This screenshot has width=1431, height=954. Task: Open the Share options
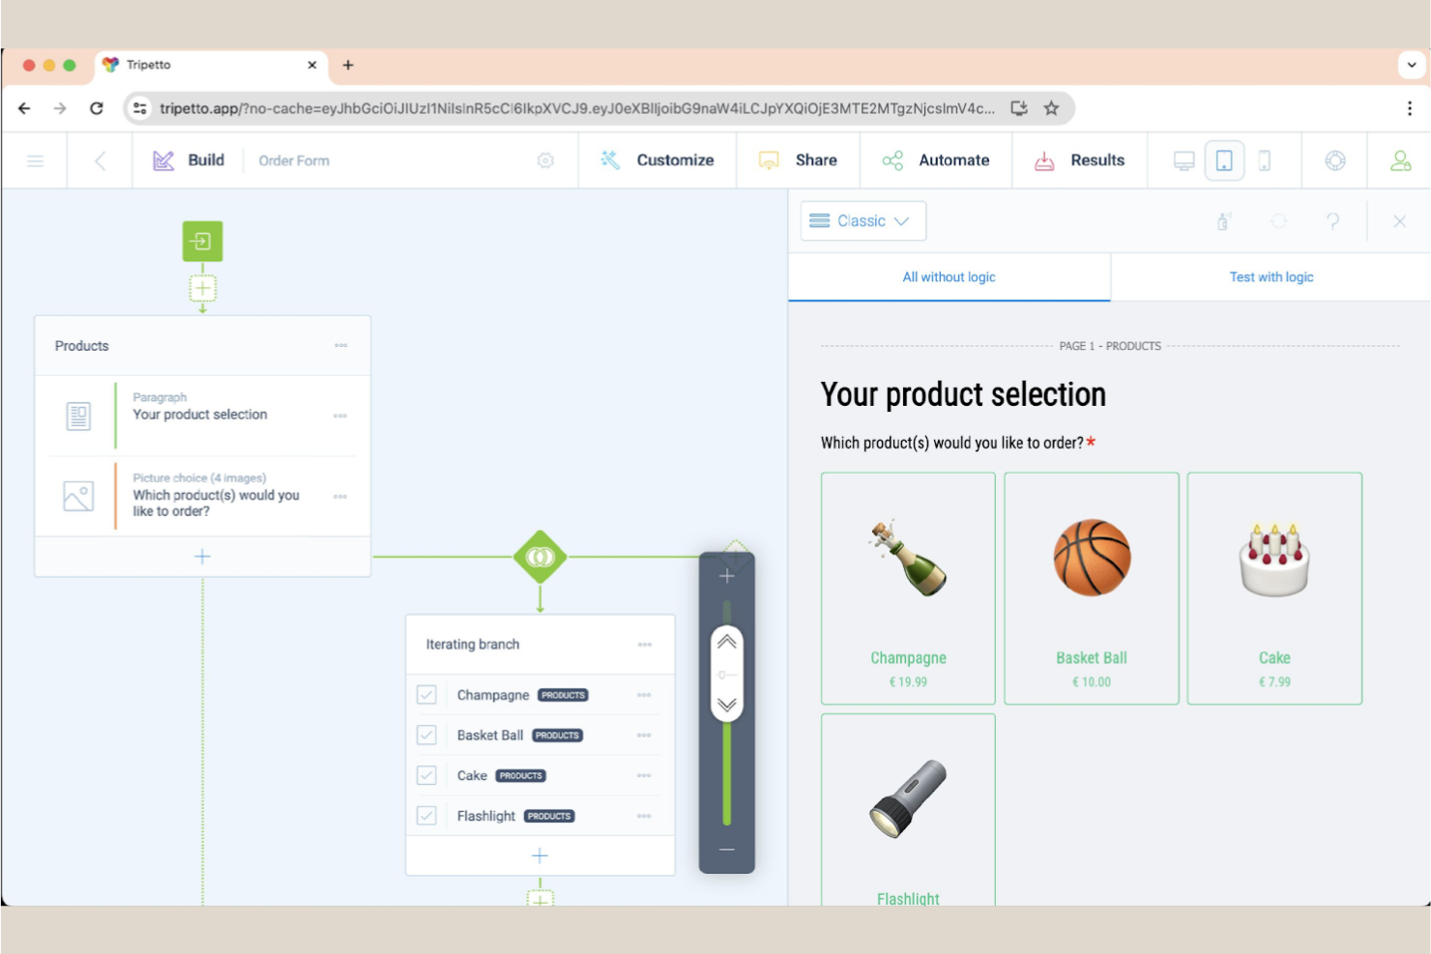799,159
